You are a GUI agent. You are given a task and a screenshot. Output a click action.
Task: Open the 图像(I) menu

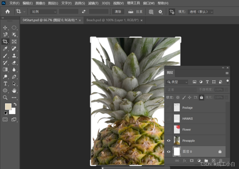pyautogui.click(x=41, y=3)
